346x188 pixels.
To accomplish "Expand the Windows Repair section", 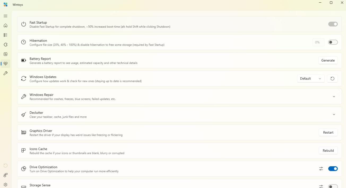I will coord(334,97).
